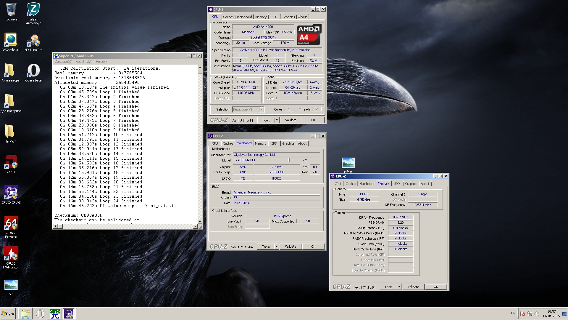Switch to About tab in top CPU-Z window
This screenshot has height=320, width=568.
302,17
